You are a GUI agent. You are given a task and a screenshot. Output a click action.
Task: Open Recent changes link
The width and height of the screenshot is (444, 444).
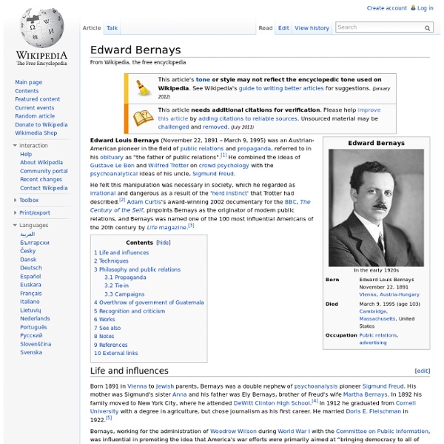(x=41, y=179)
